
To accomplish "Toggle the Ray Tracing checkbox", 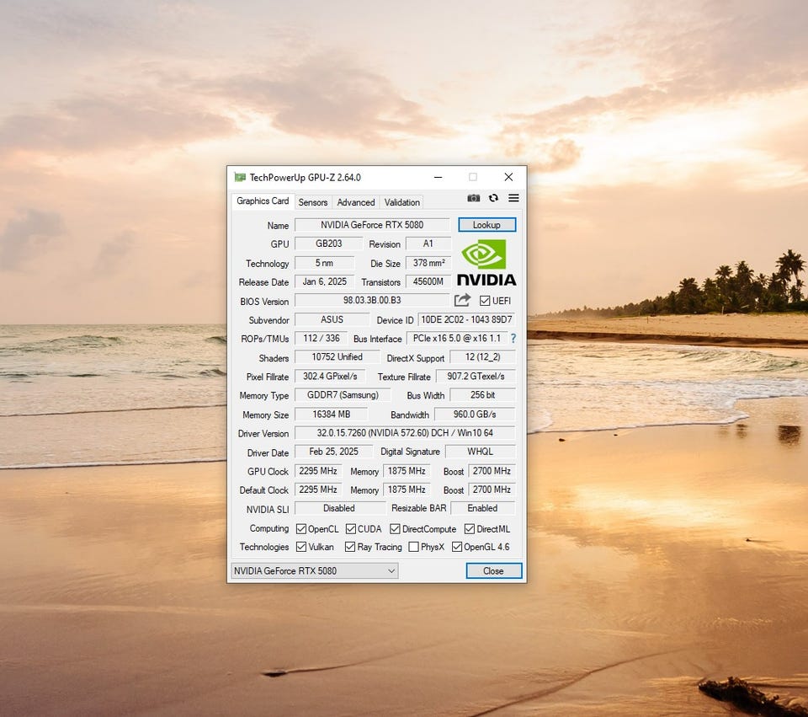I will tap(350, 547).
